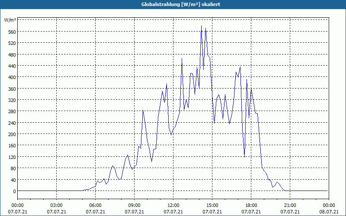This screenshot has width=346, height=216.
Task: Click the "520" y-axis value
Action: point(13,43)
